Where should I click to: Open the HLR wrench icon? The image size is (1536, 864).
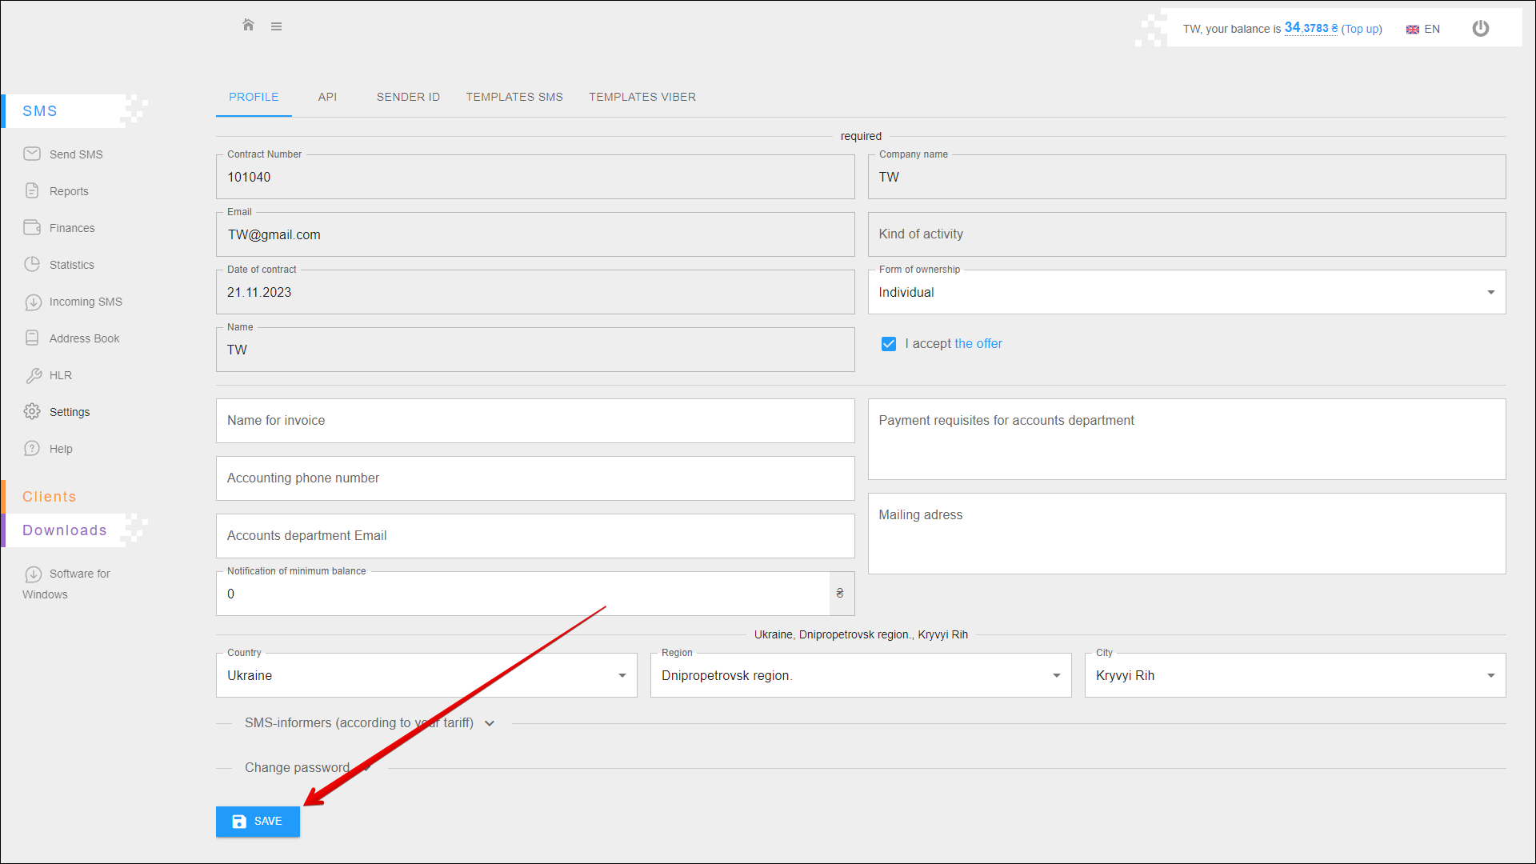(34, 375)
